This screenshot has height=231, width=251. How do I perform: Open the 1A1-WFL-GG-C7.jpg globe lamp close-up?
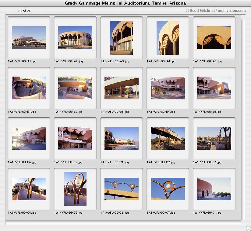[x=168, y=189]
